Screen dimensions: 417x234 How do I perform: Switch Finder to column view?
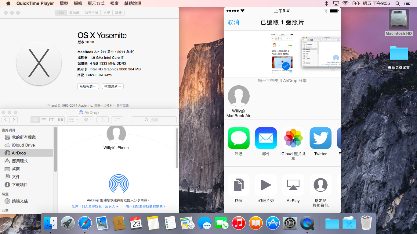(x=52, y=120)
